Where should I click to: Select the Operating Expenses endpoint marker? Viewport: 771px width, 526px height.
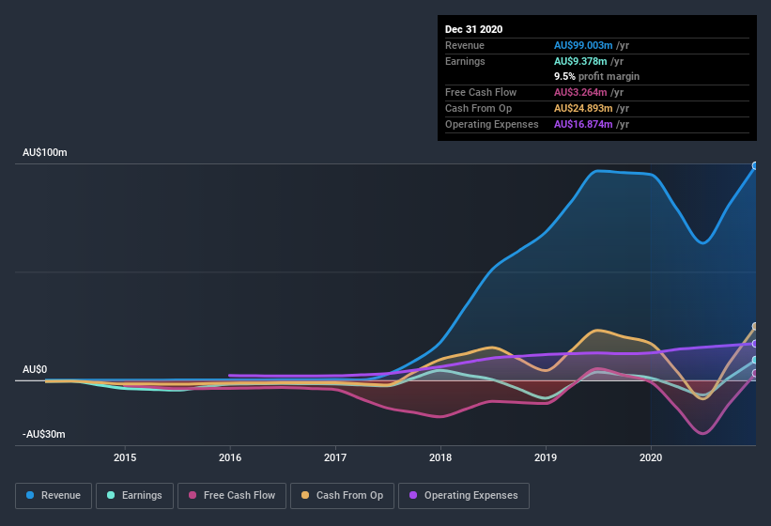click(x=755, y=344)
